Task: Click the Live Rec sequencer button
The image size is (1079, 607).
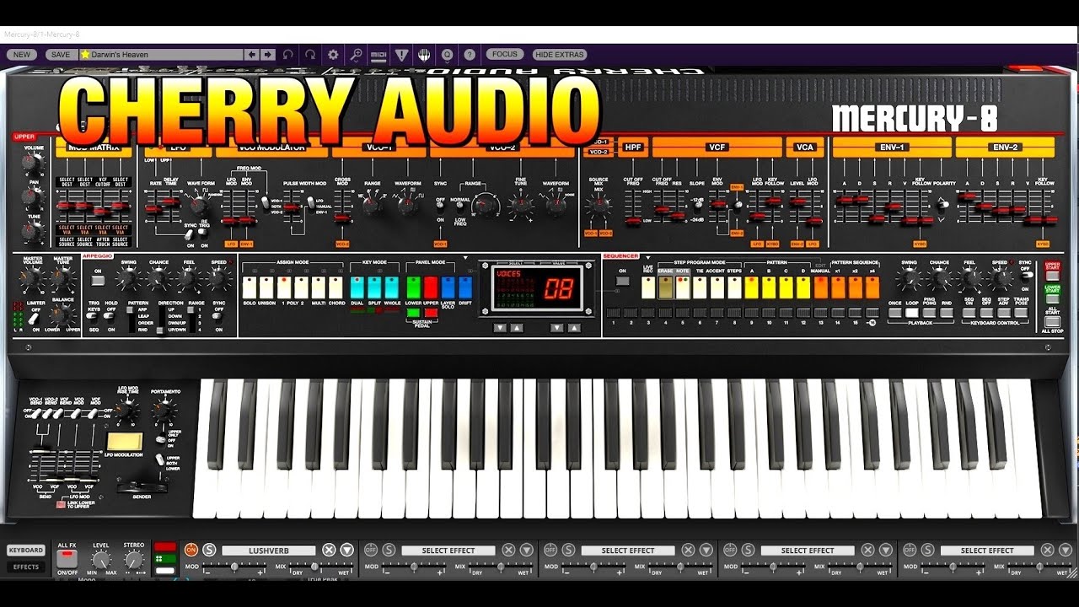Action: tap(647, 287)
